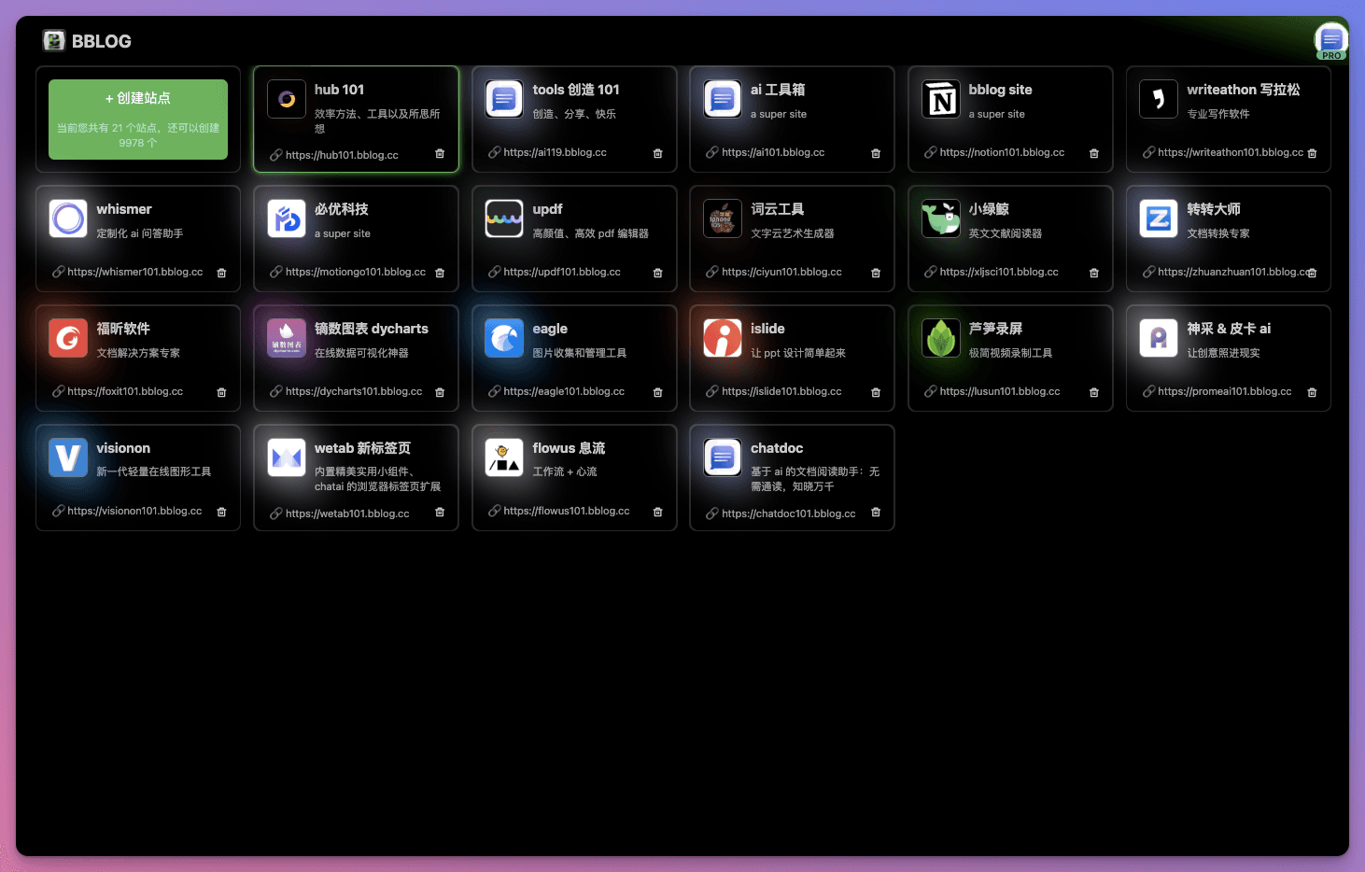Delete the islide site
This screenshot has width=1365, height=872.
(876, 392)
